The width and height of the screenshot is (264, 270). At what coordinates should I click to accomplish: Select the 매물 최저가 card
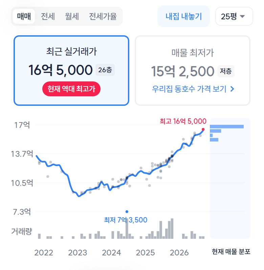193,71
